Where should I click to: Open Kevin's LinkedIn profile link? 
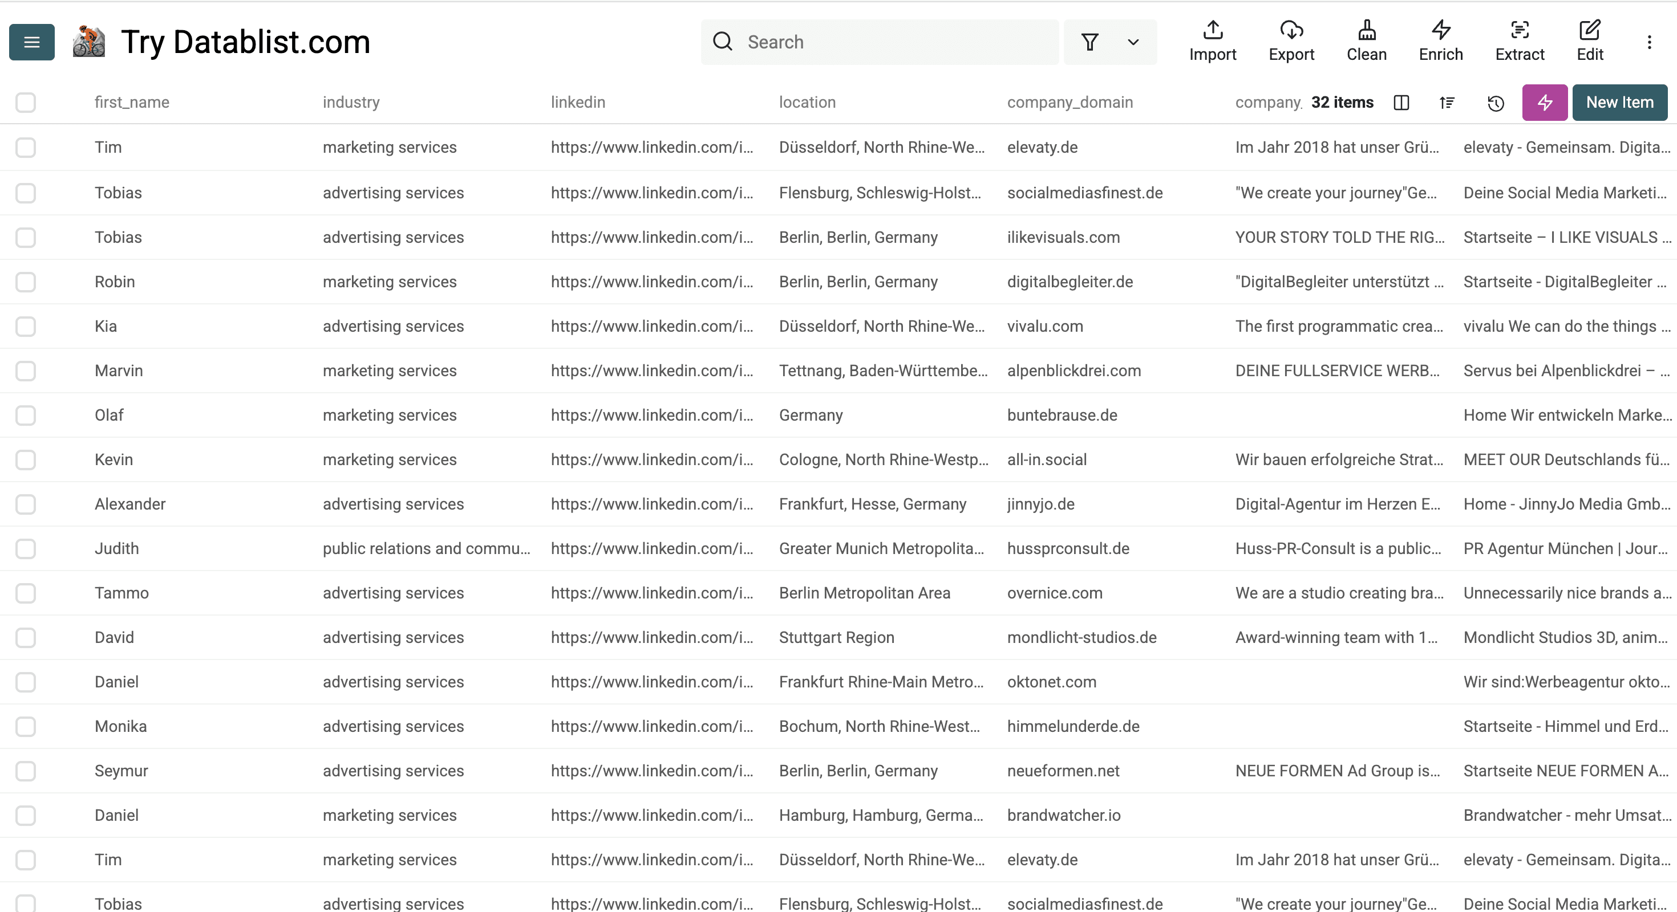pos(651,459)
